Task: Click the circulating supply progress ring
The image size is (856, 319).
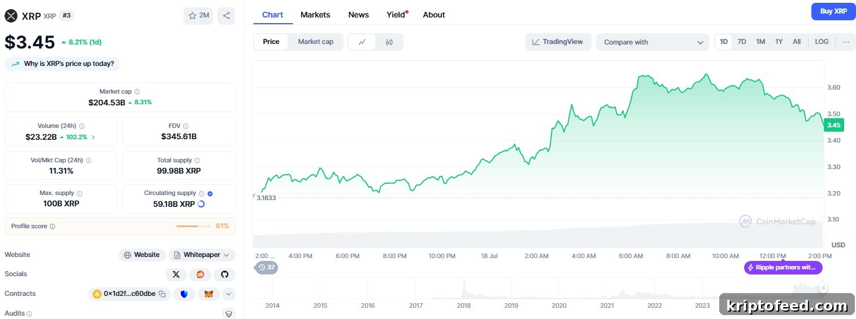Action: (x=201, y=204)
